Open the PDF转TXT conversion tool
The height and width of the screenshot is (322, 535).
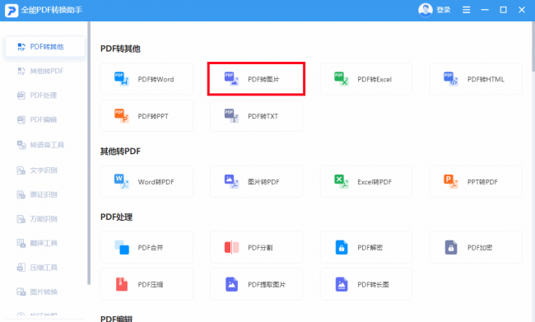256,116
